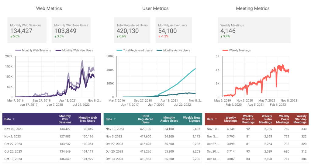Click the Date sort arrow in Meeting Metrics table

click(x=216, y=119)
